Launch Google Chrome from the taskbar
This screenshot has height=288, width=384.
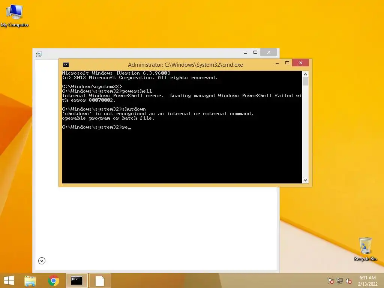[54, 280]
